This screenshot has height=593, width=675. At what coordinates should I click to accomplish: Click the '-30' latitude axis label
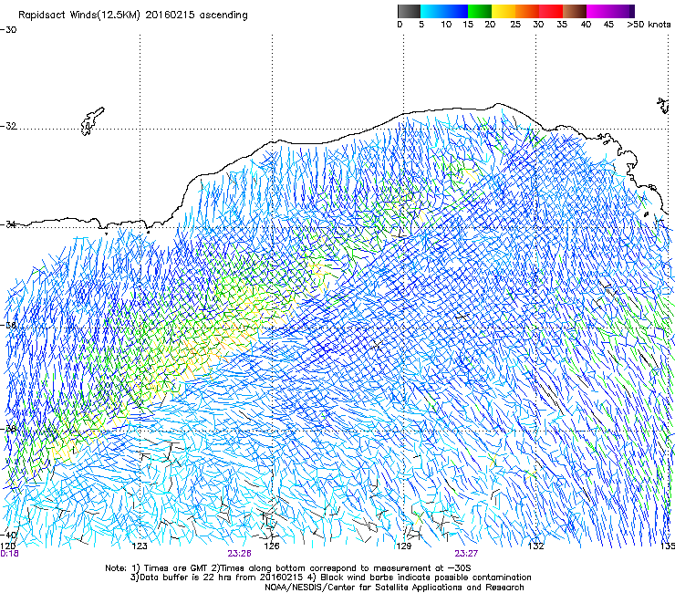(8, 30)
